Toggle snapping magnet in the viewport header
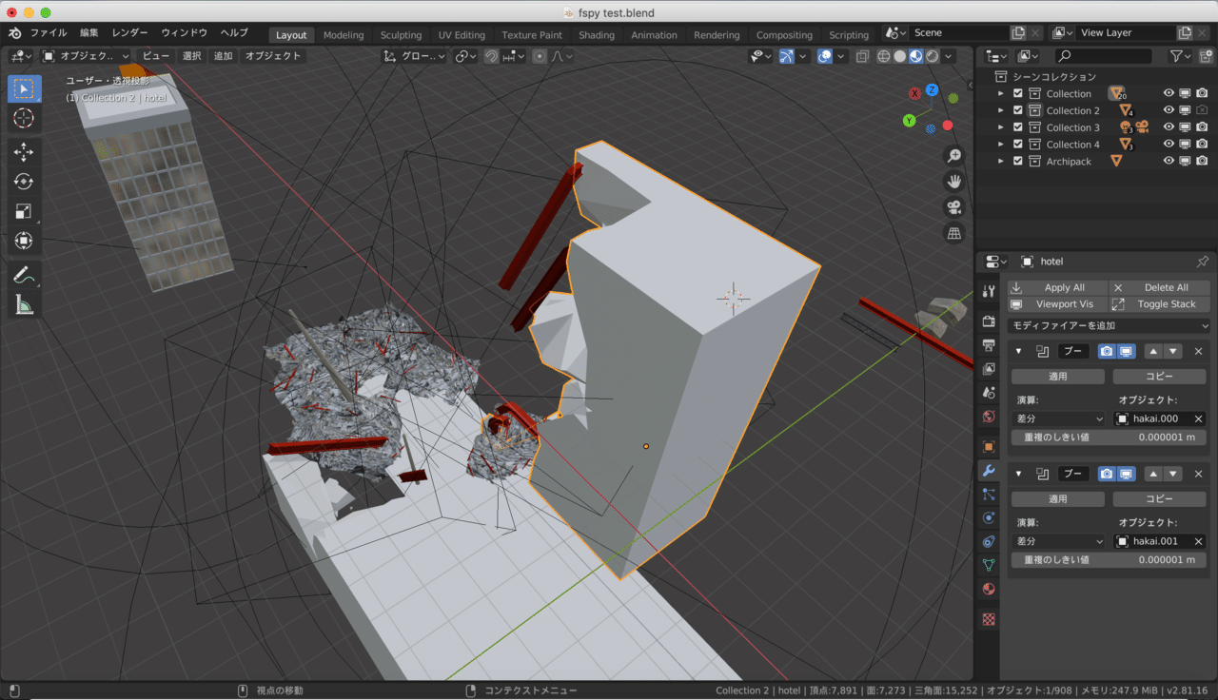Screen dimensions: 1218x700 (x=491, y=56)
